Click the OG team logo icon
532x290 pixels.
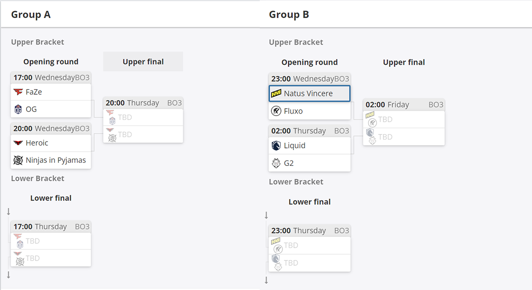(x=18, y=109)
